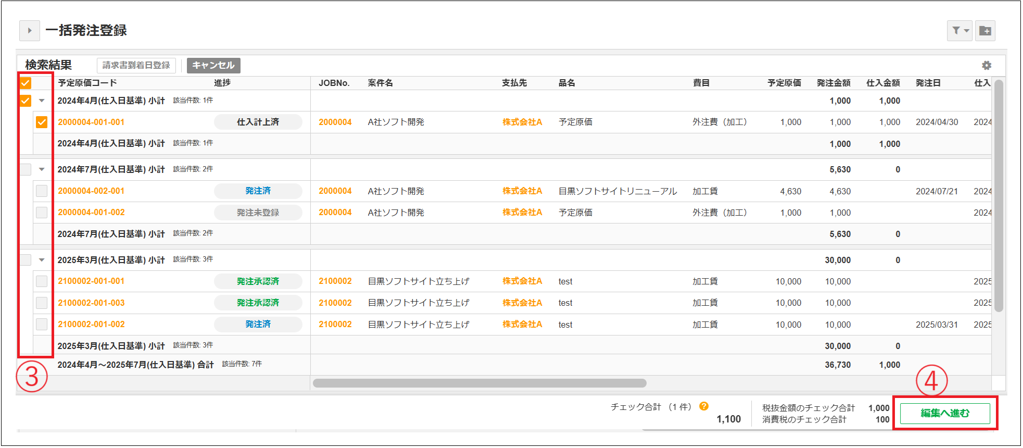The height and width of the screenshot is (448, 1023).
Task: Click the add-folder icon at top right
Action: pyautogui.click(x=985, y=31)
